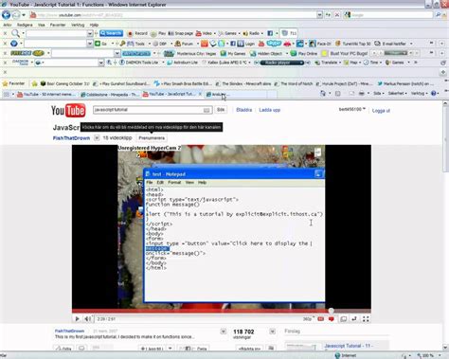
Task: Open the Bläddra browse link
Action: 243,110
